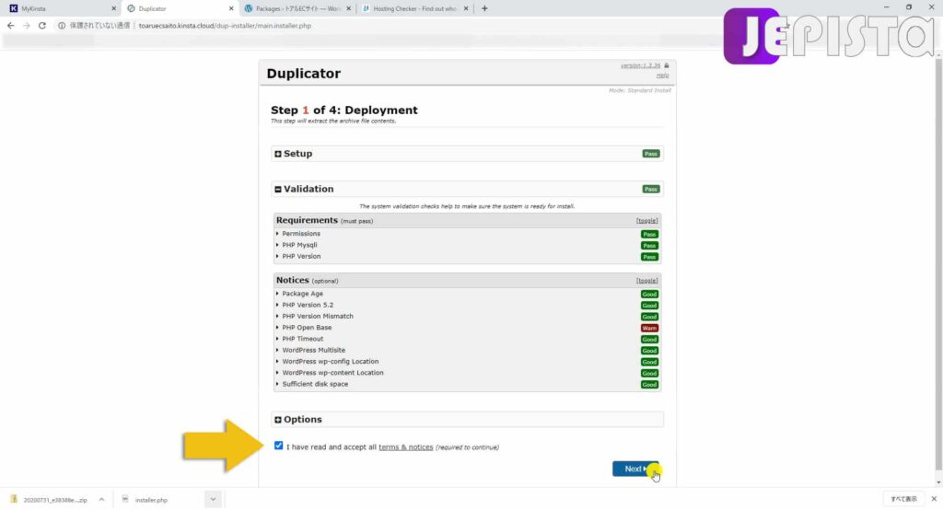Close the Hosting Checker tab

coord(465,8)
